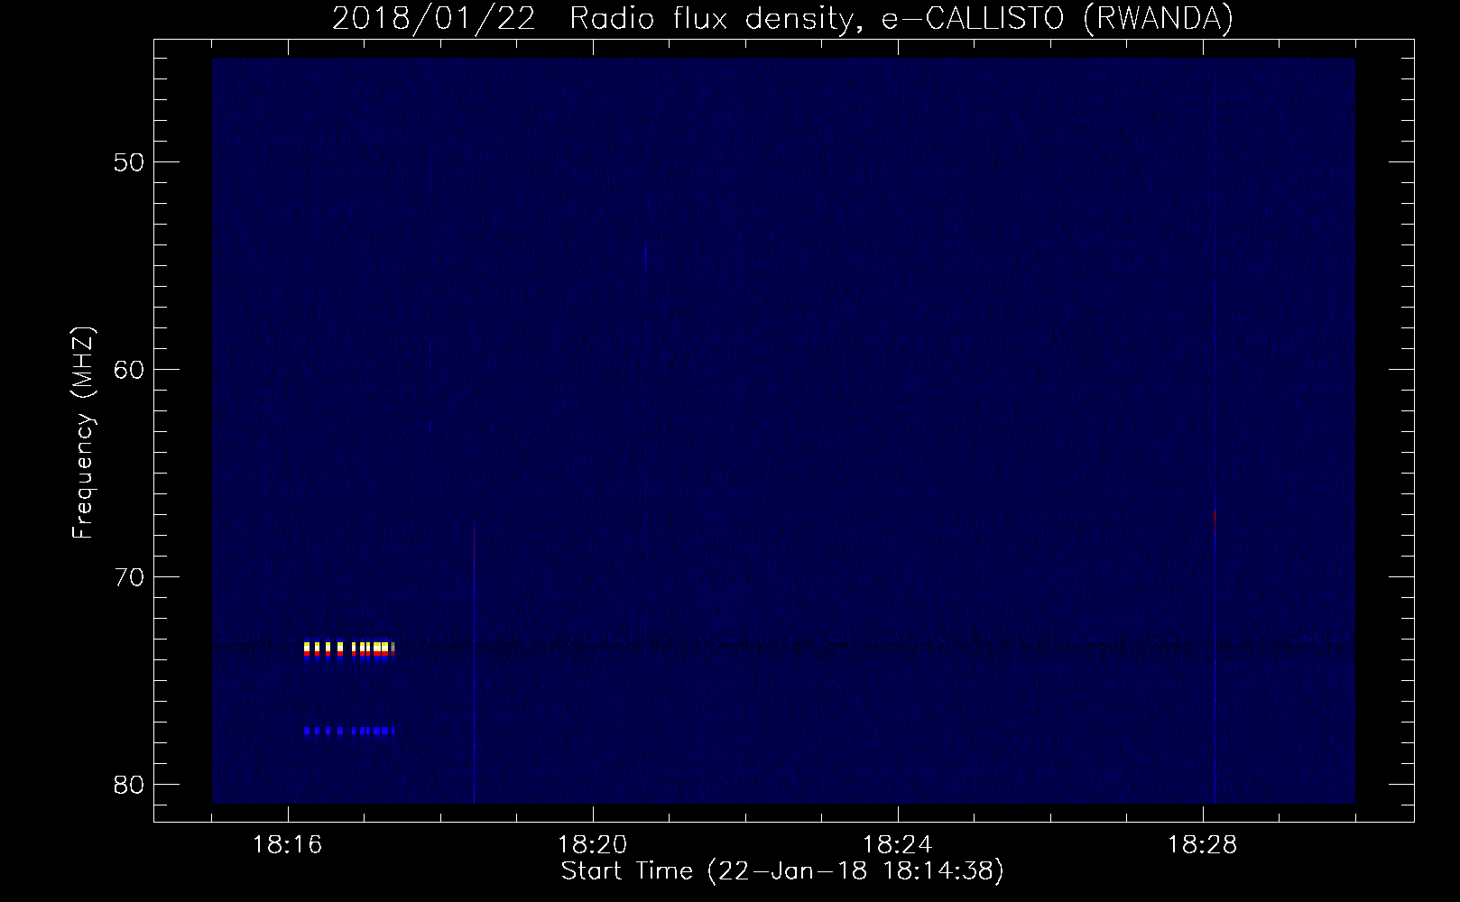This screenshot has width=1460, height=902.
Task: Click the 'Start Time (22-Jan-18 18:14:38)' label
Action: (x=782, y=871)
